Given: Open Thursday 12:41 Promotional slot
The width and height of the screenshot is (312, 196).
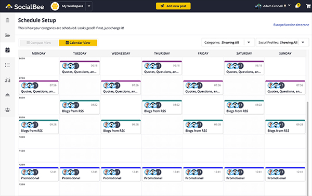Looking at the screenshot, I should pyautogui.click(x=162, y=174).
